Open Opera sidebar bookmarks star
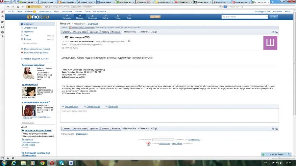296x166 pixels. (x=2, y=16)
